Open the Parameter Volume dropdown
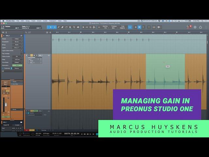The width and height of the screenshot is (209, 157). click(x=17, y=68)
